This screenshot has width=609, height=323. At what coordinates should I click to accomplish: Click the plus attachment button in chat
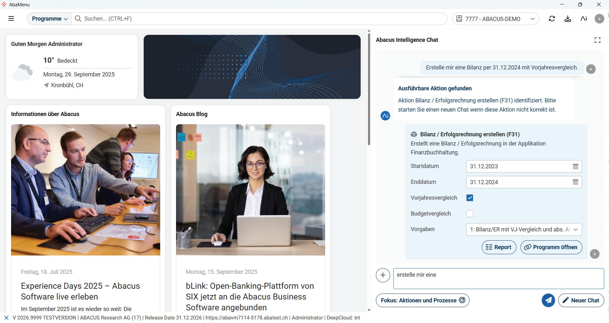383,275
